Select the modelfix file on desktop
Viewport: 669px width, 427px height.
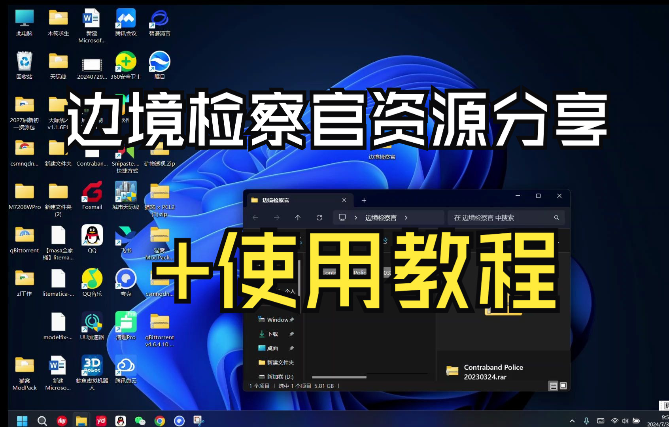58,326
